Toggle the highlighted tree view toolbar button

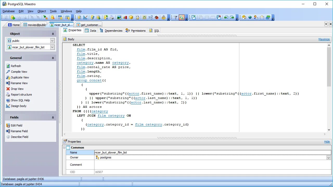[182, 17]
